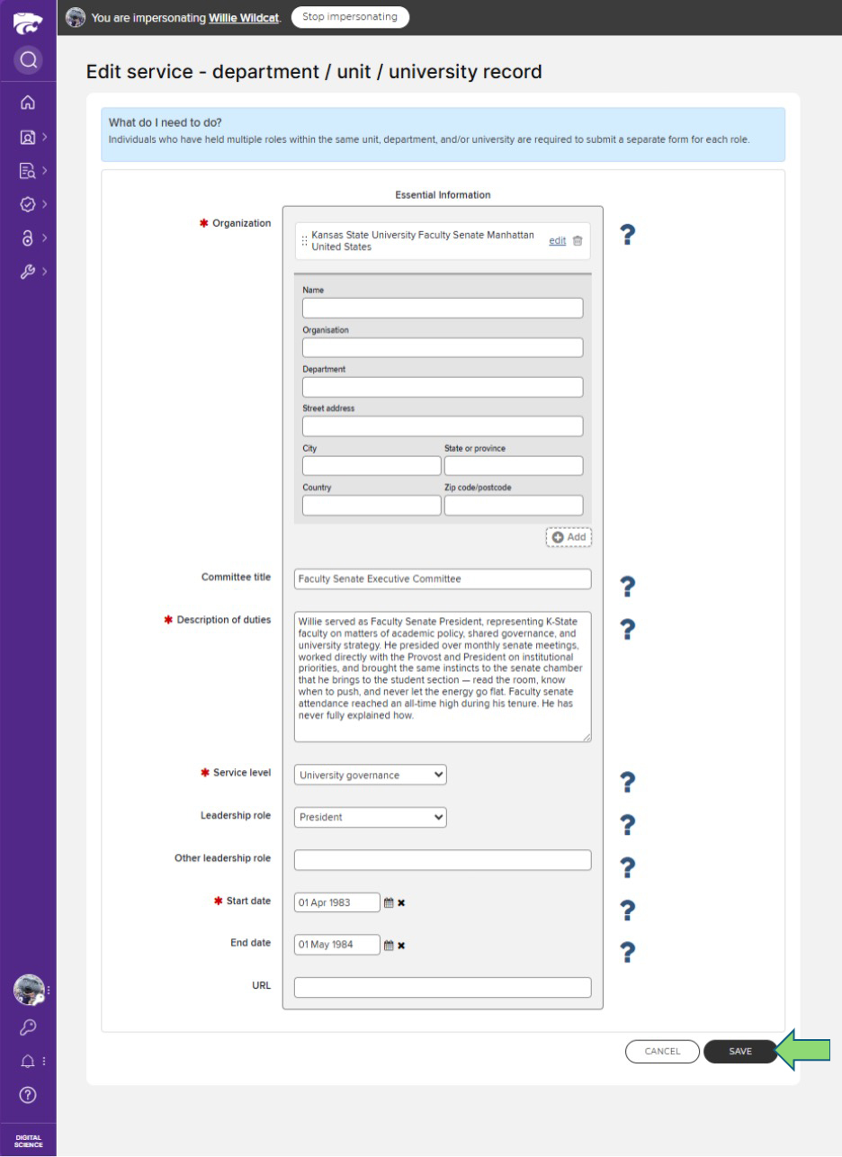The image size is (842, 1157).
Task: Show help for Other leadership role
Action: point(630,867)
